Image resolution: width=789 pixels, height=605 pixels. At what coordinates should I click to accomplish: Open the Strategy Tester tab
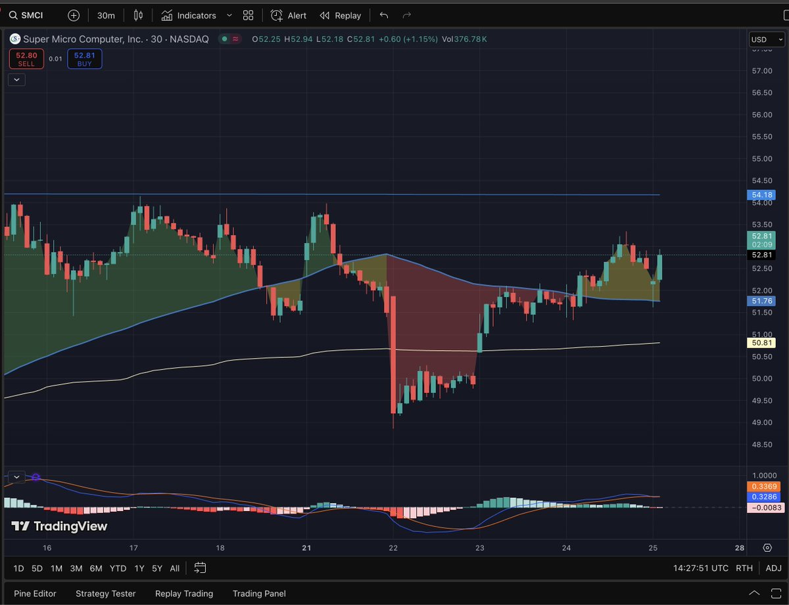point(106,593)
